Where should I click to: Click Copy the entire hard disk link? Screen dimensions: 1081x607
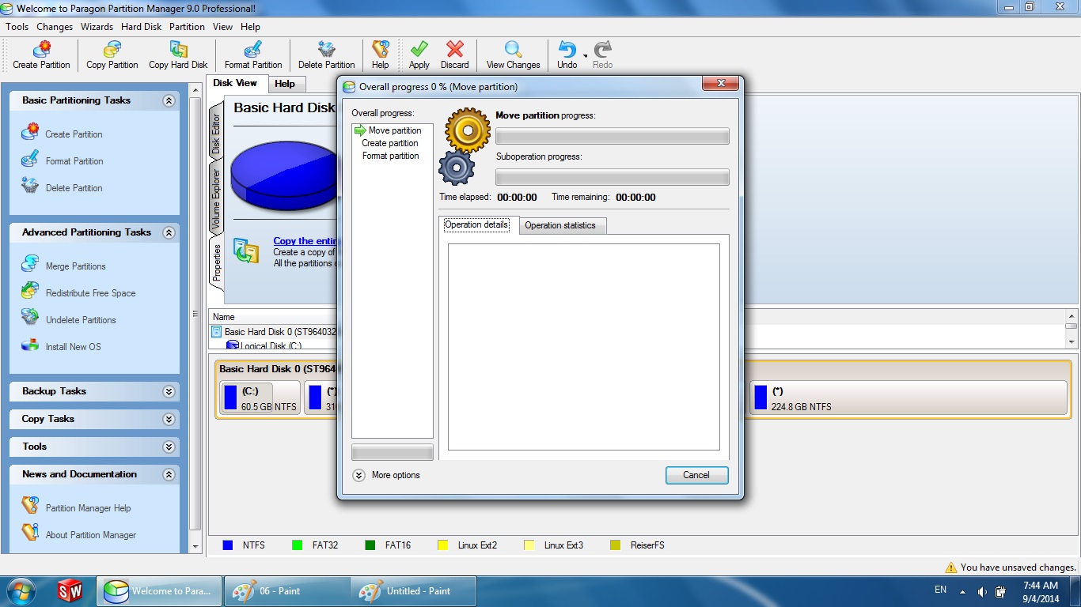[305, 241]
